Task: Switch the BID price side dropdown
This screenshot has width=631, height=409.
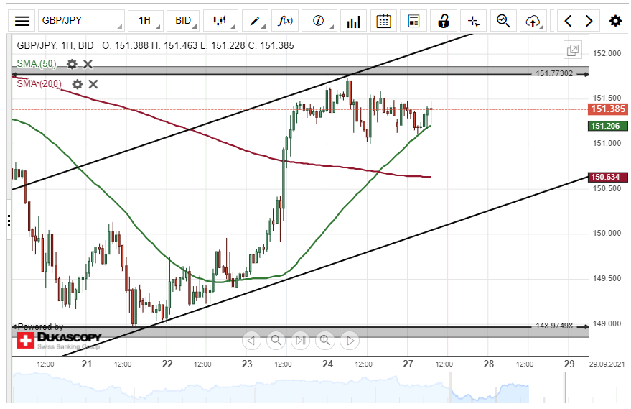Action: (184, 21)
